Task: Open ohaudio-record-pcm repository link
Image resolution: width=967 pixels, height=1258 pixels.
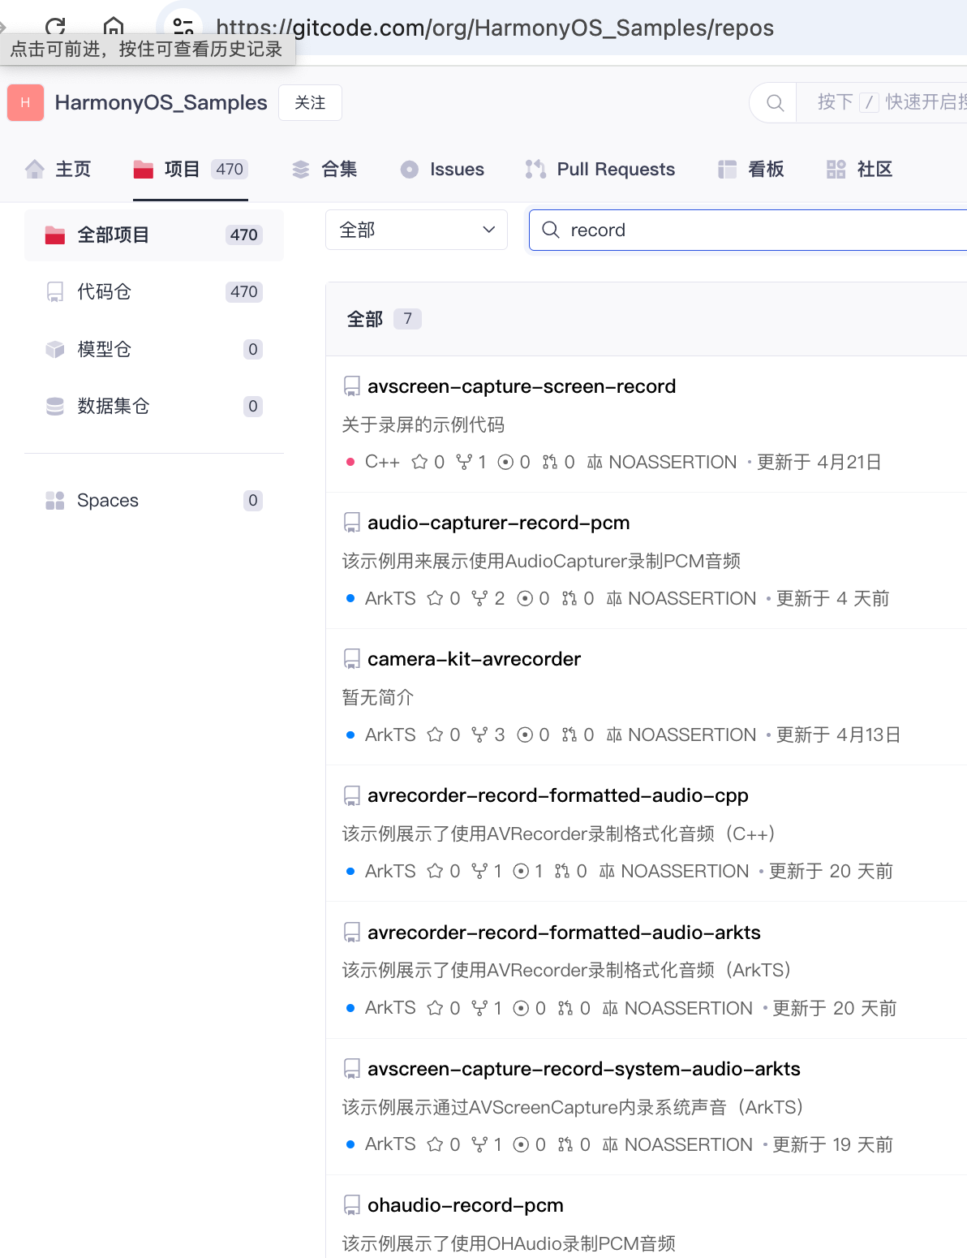Action: click(466, 1205)
